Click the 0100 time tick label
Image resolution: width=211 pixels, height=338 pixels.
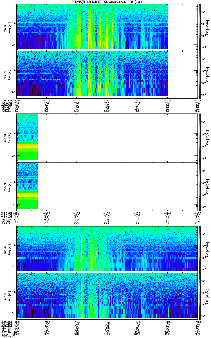click(x=107, y=334)
